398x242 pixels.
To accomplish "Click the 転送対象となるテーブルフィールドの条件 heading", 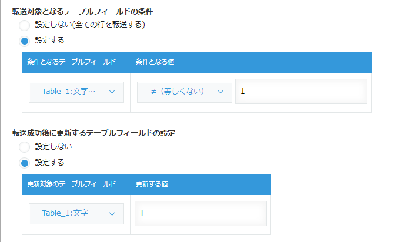I will 82,11.
